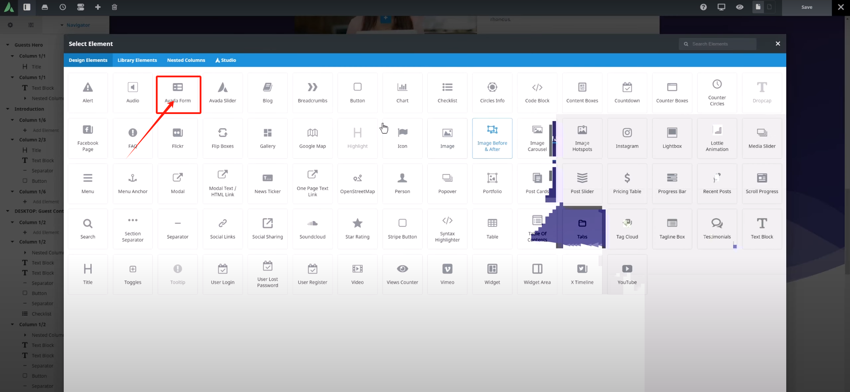Collapse the Introduction container
Viewport: 850px width, 392px height.
[8, 109]
